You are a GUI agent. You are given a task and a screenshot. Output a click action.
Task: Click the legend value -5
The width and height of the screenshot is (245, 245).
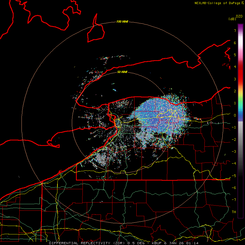click(x=234, y=176)
